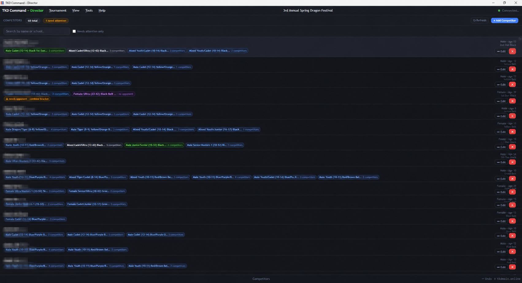Open the Tools menu
The width and height of the screenshot is (522, 283).
tap(89, 10)
